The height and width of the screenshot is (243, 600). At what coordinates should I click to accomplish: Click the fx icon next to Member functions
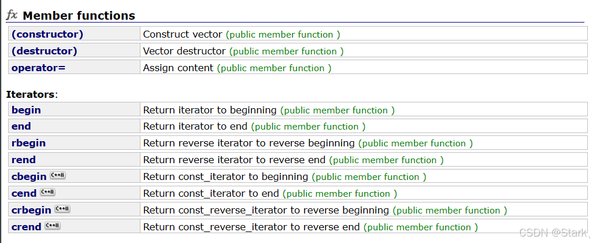tap(12, 15)
